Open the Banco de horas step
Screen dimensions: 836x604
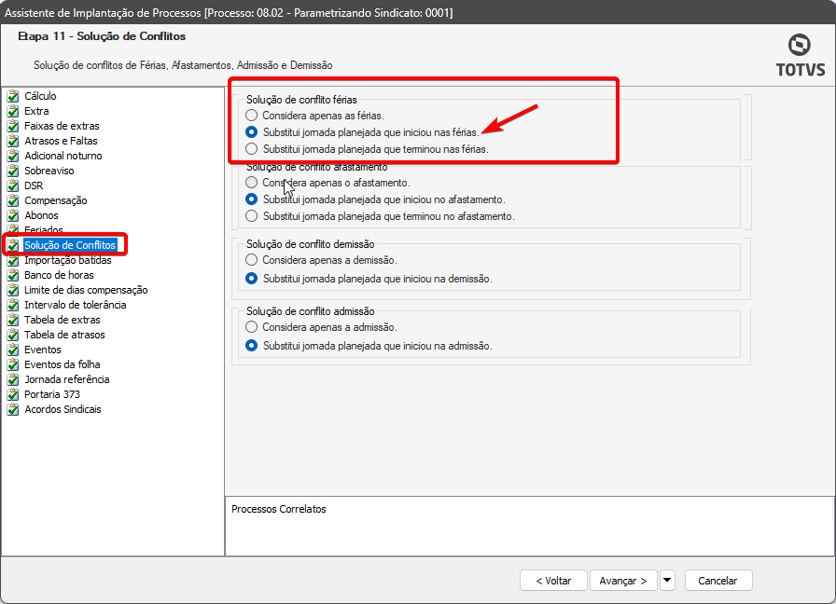point(59,275)
